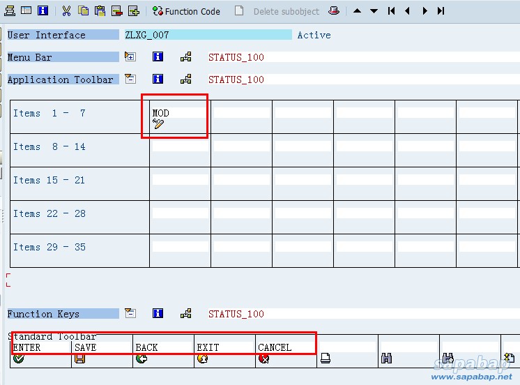Screen dimensions: 520x385
Task: Collapse the Application Toolbar section
Action: coord(130,80)
